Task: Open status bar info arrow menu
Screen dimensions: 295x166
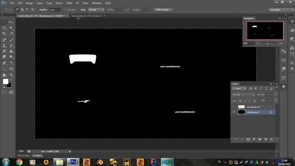Action: (70, 152)
